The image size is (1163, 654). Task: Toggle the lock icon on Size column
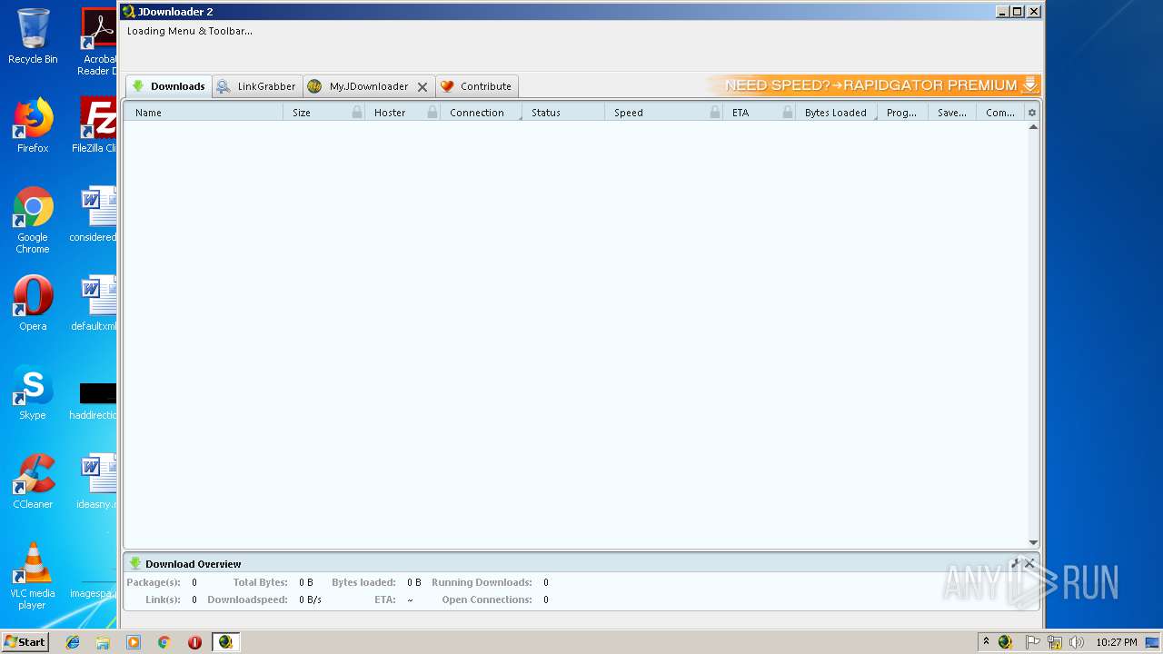(x=357, y=113)
